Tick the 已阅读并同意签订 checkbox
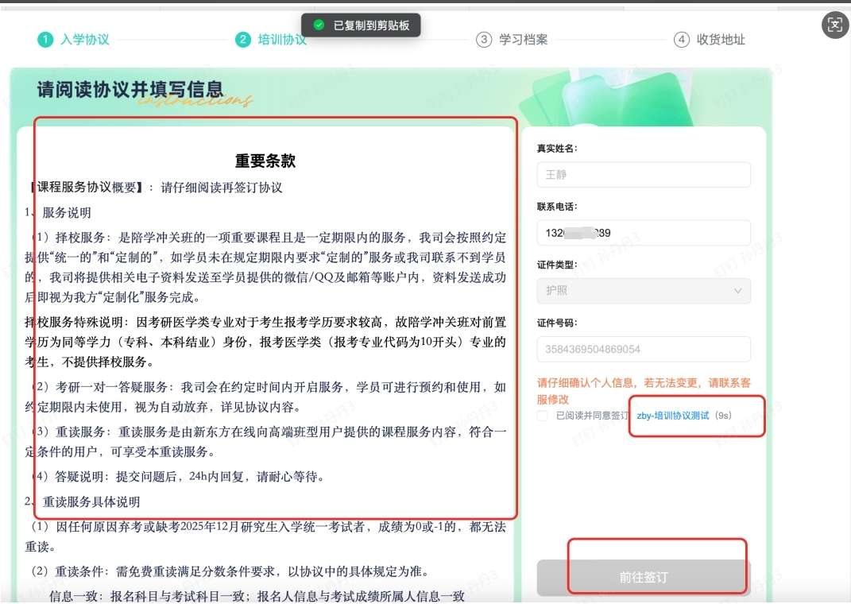Viewport: 851px width, 604px height. (542, 416)
